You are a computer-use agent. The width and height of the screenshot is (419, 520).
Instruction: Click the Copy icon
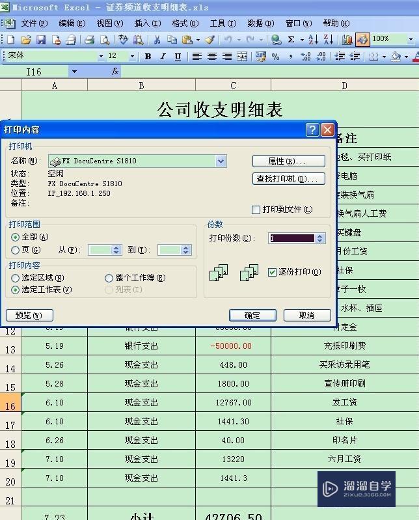point(172,40)
